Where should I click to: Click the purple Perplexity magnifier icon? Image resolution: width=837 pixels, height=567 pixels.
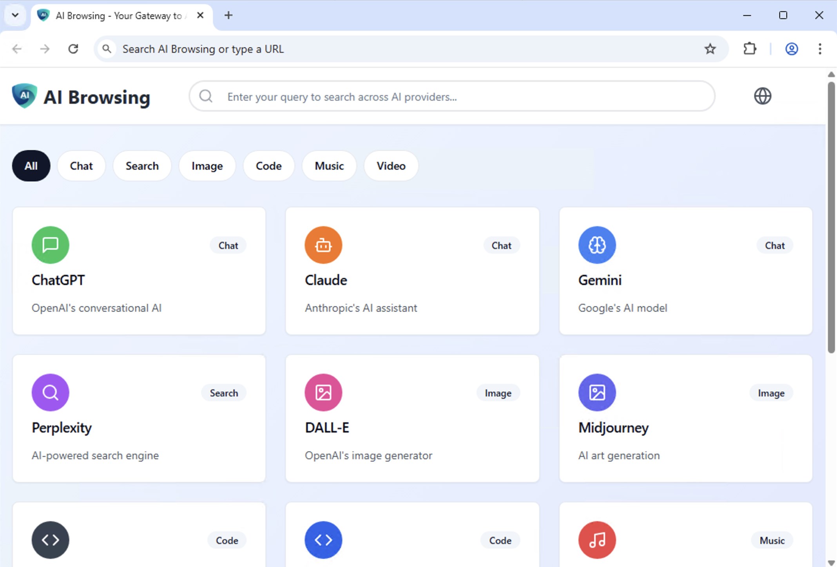pyautogui.click(x=50, y=392)
